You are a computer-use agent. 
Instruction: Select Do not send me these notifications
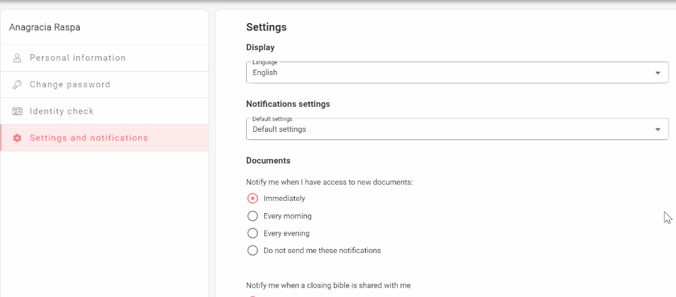pos(253,250)
